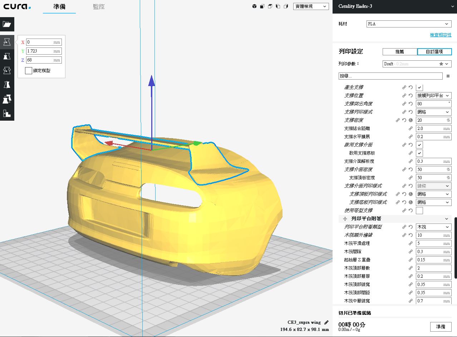Select the Support Blocker tool

point(7,114)
